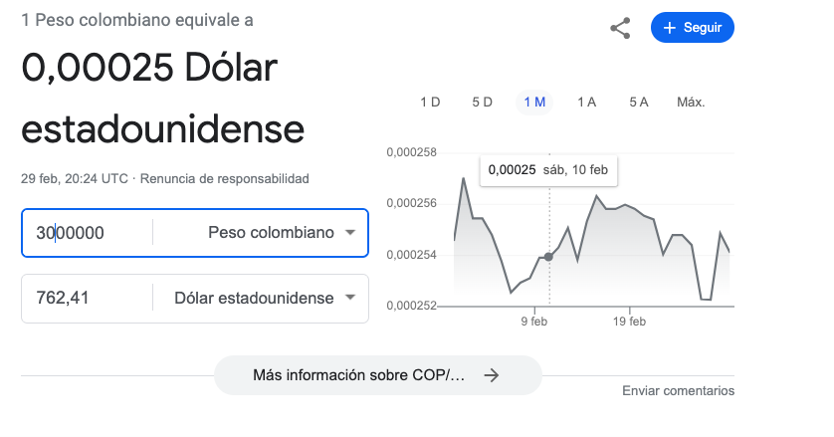Screen dimensions: 834x437
Task: Select the 1 D time range
Action: (430, 103)
